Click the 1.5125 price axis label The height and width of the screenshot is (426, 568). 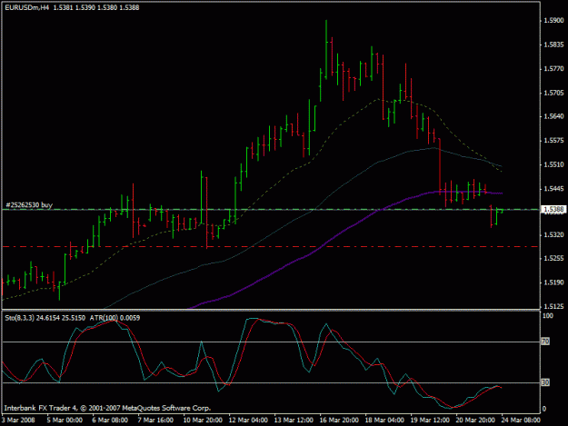point(553,306)
